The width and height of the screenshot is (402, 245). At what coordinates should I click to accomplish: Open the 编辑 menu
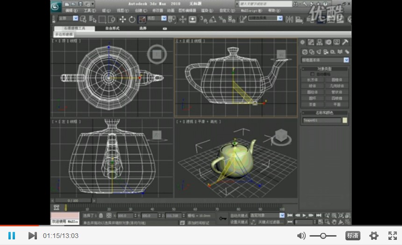coord(71,10)
